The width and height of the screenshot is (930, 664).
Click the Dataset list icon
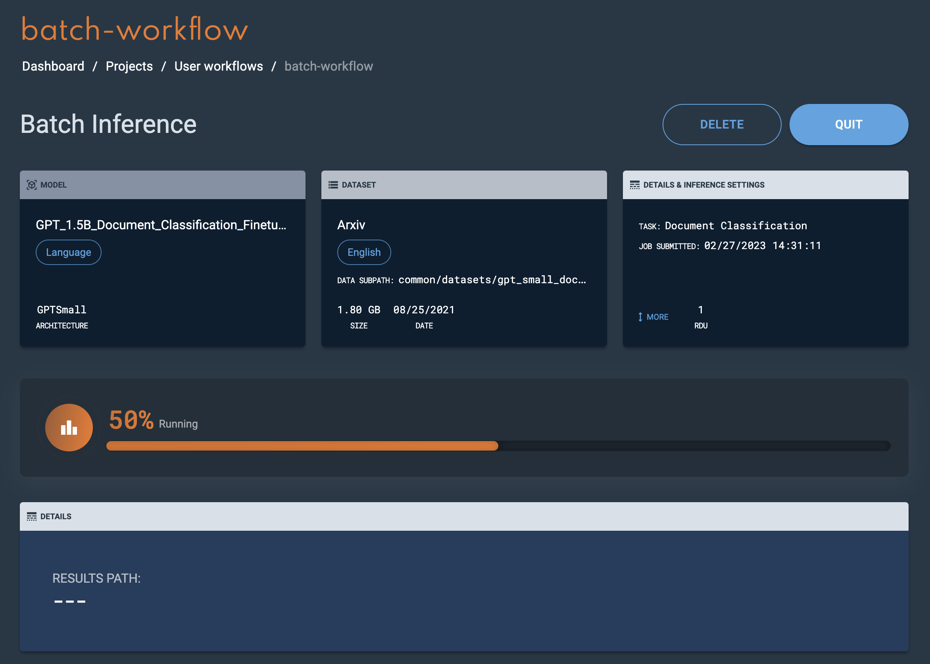333,185
